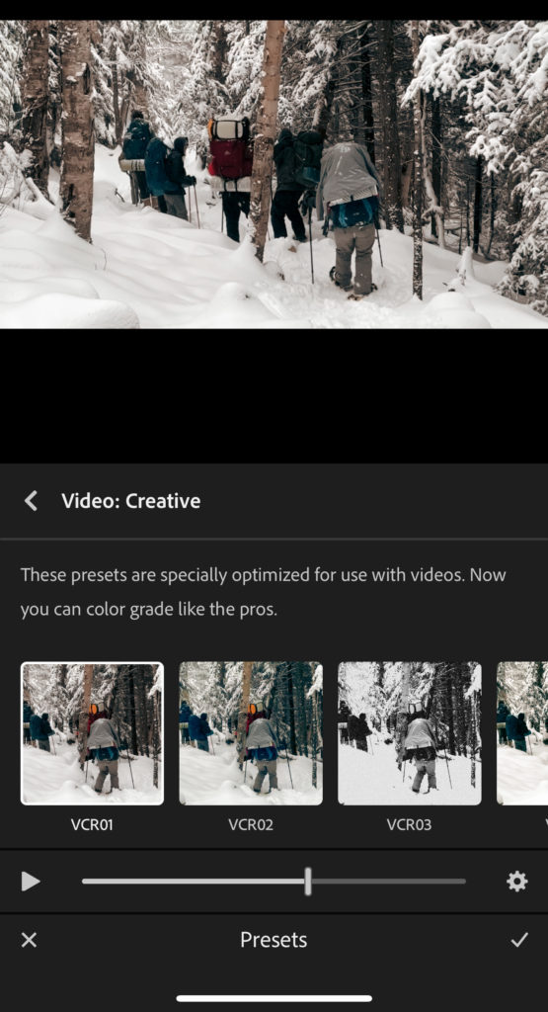Screen dimensions: 548x1012
Task: Tap the VCR02 label text
Action: [x=251, y=825]
